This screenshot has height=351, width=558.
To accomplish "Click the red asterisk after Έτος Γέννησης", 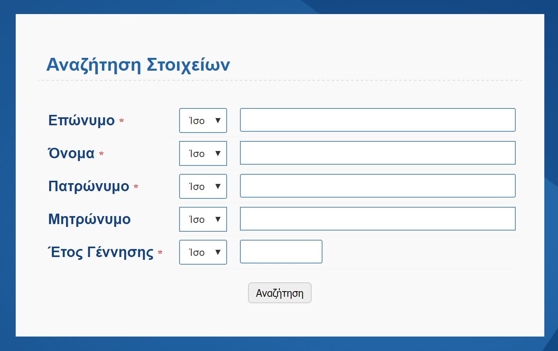I will coord(160,253).
